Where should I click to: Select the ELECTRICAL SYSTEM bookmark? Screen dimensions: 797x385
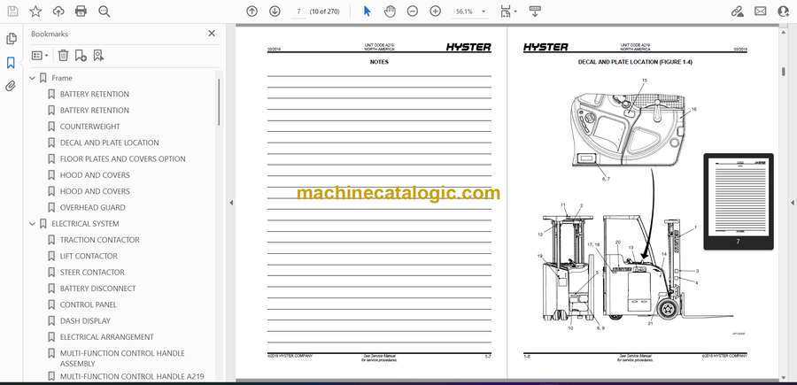click(85, 224)
